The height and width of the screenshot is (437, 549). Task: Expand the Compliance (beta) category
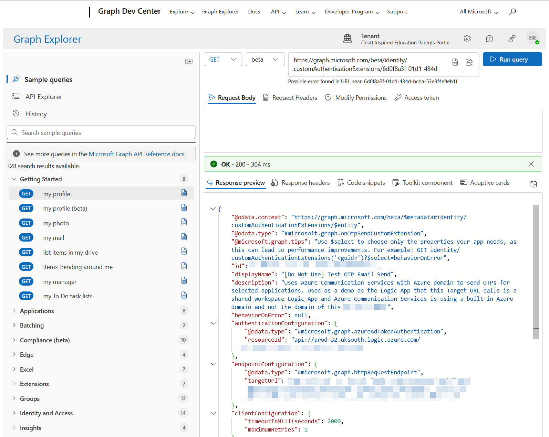(14, 340)
